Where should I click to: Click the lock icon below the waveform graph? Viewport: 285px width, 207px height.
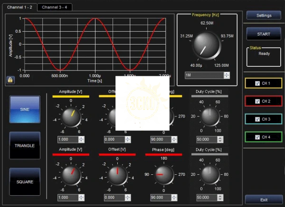coord(10,80)
